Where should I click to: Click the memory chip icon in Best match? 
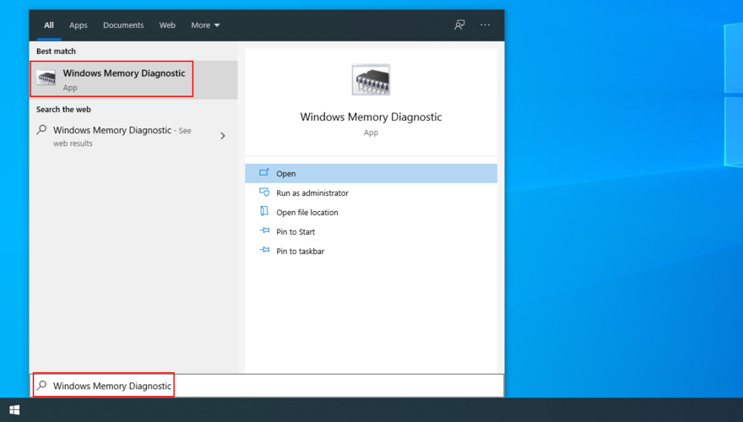click(46, 79)
